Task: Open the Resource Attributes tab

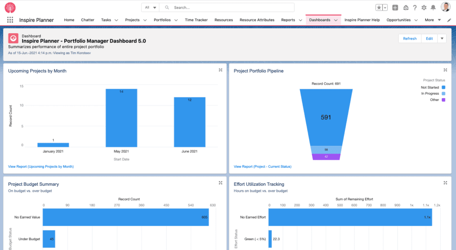Action: (x=257, y=20)
